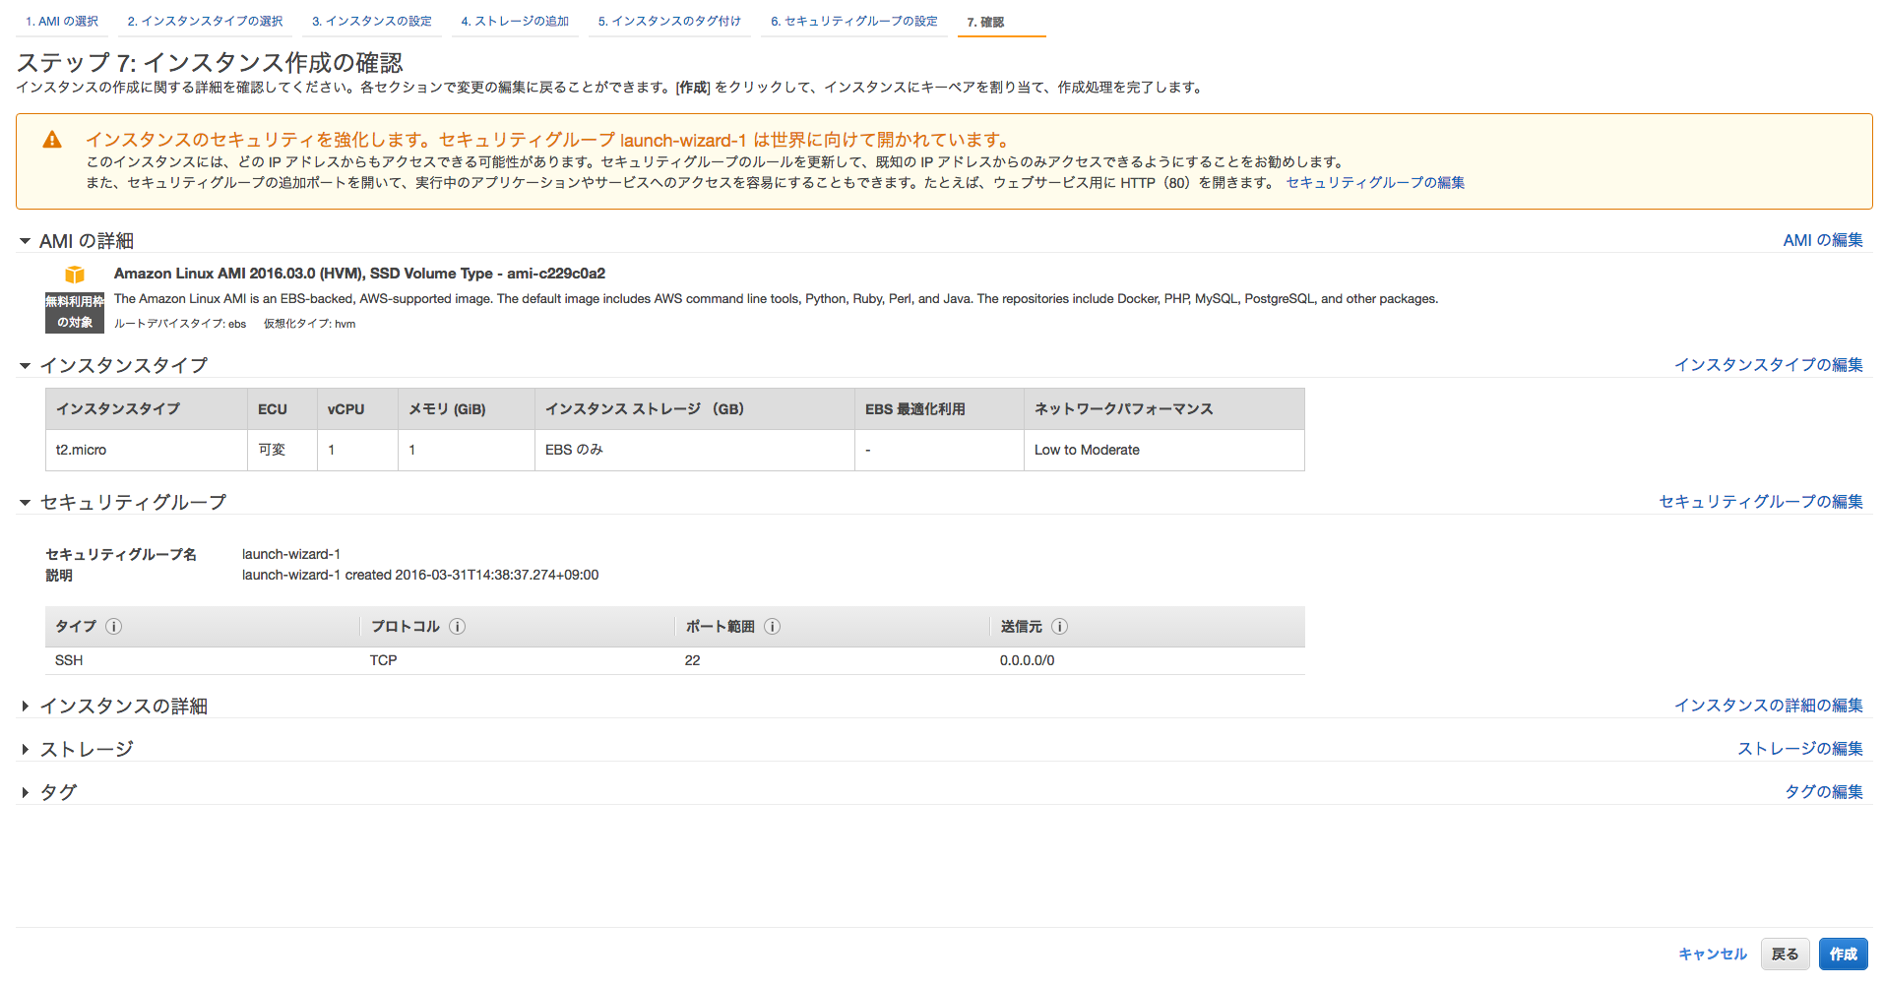Click the 無料利用枠の対象 badge

click(x=74, y=312)
